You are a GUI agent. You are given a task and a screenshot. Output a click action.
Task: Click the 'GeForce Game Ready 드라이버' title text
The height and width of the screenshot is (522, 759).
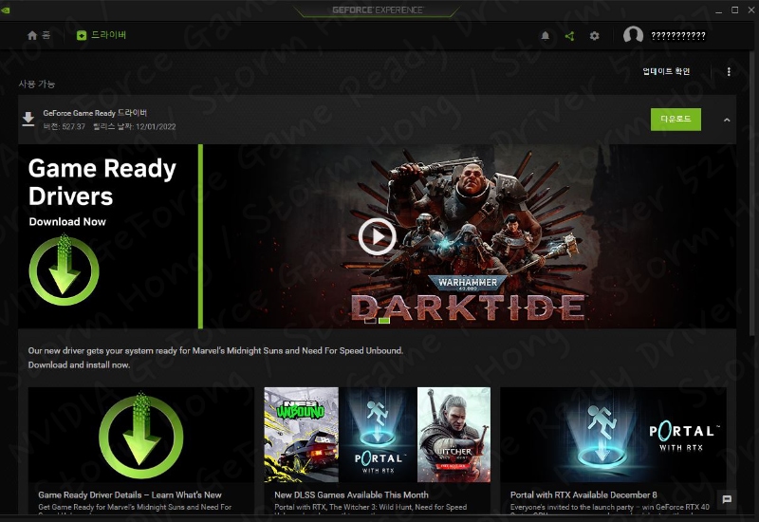tap(95, 113)
